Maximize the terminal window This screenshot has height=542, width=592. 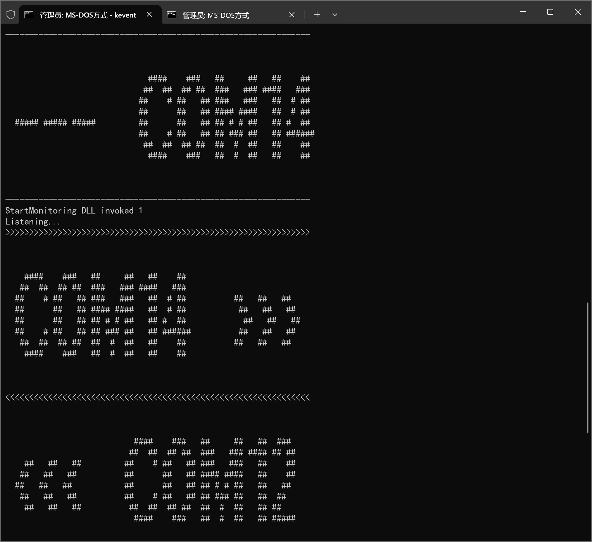point(550,12)
